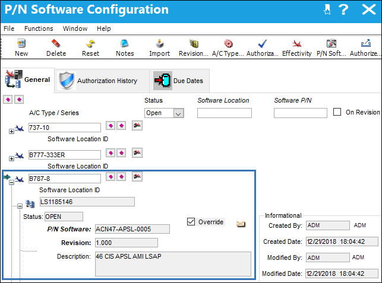
Task: Click the Reset toolbar icon
Action: click(x=90, y=43)
